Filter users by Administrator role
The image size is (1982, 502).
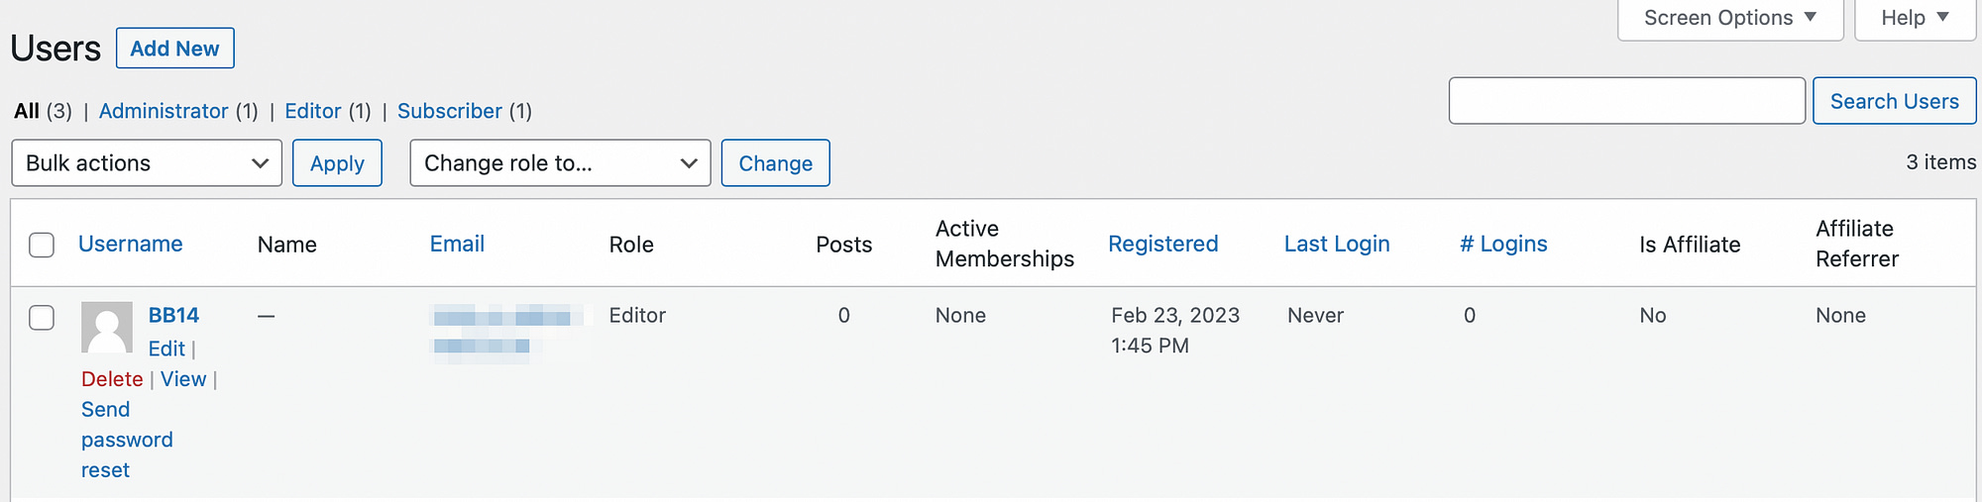164,111
